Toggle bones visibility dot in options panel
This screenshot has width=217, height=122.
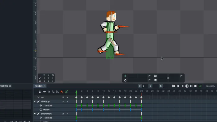[44, 78]
